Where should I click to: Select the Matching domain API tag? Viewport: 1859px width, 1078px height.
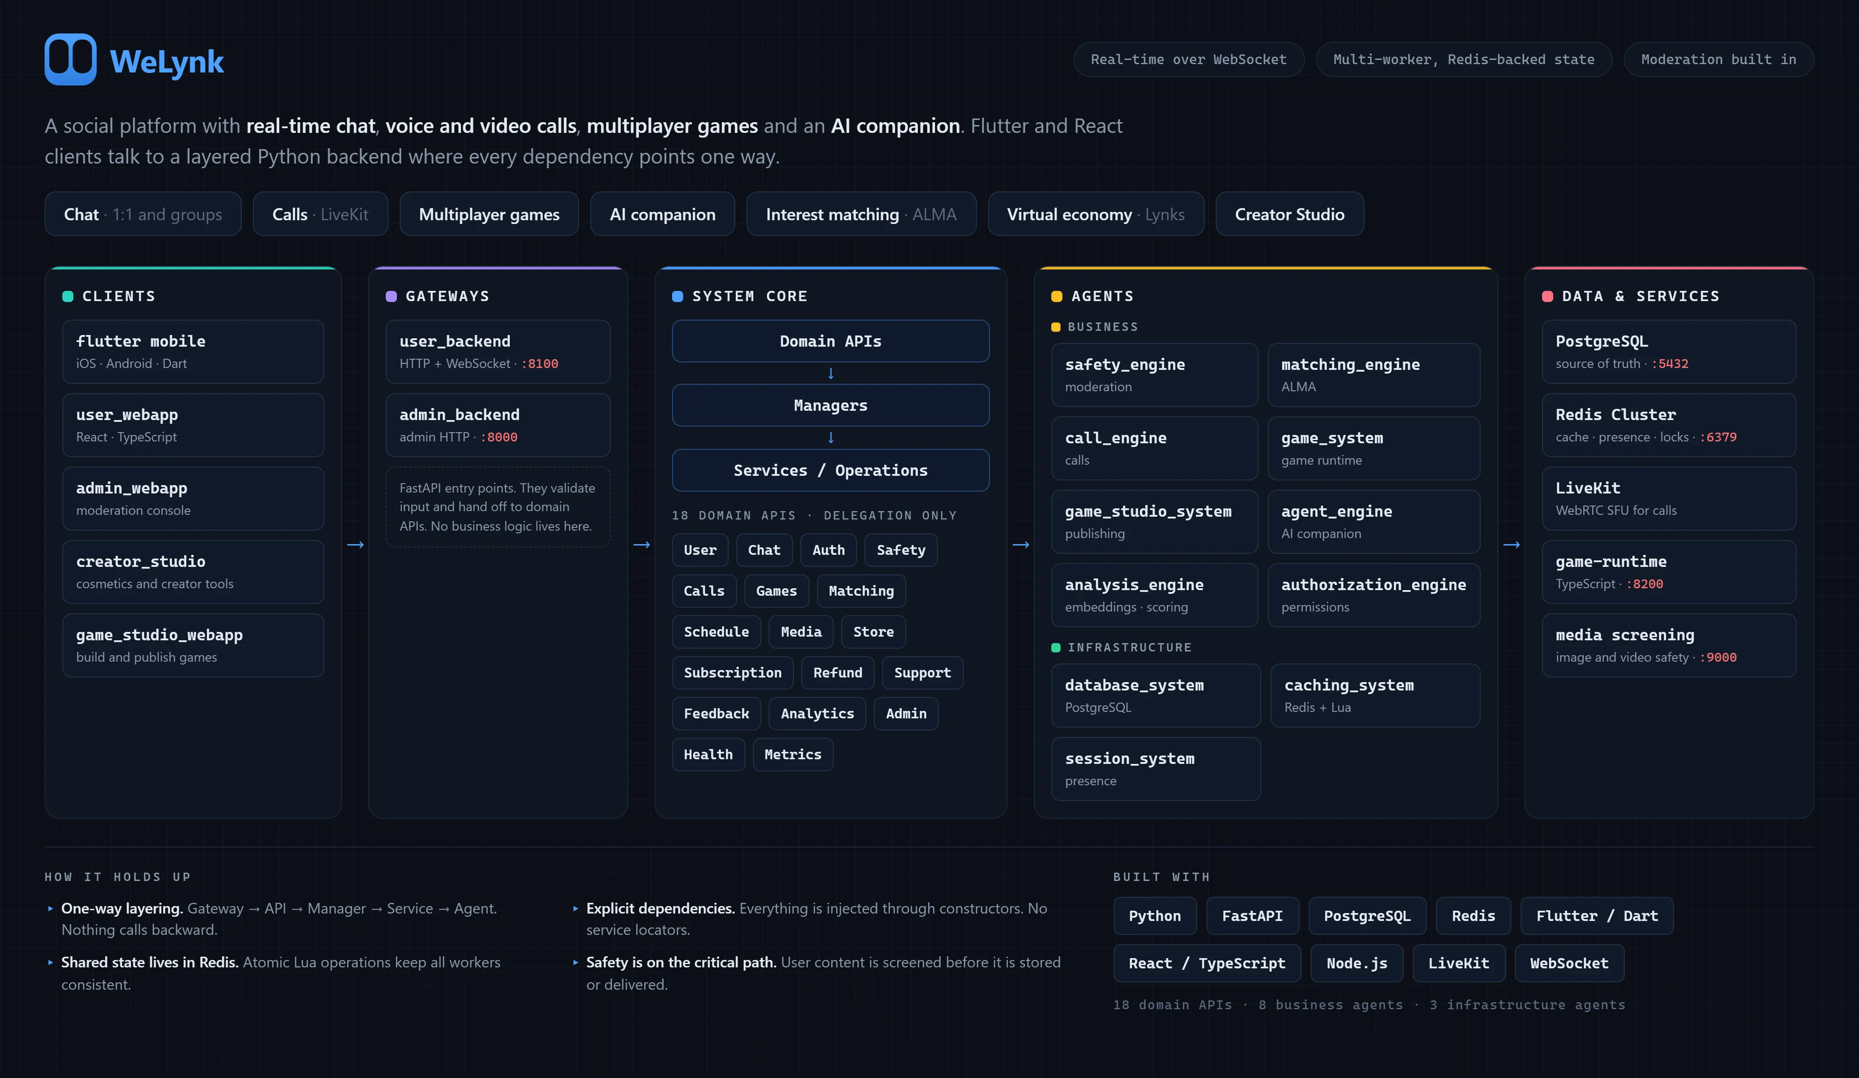pyautogui.click(x=861, y=591)
